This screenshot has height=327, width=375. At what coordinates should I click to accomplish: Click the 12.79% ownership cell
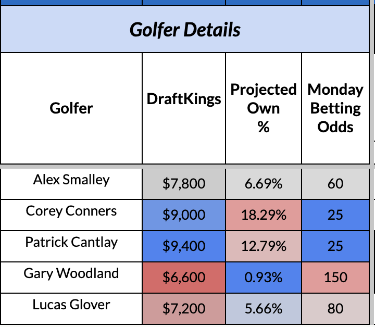264,246
